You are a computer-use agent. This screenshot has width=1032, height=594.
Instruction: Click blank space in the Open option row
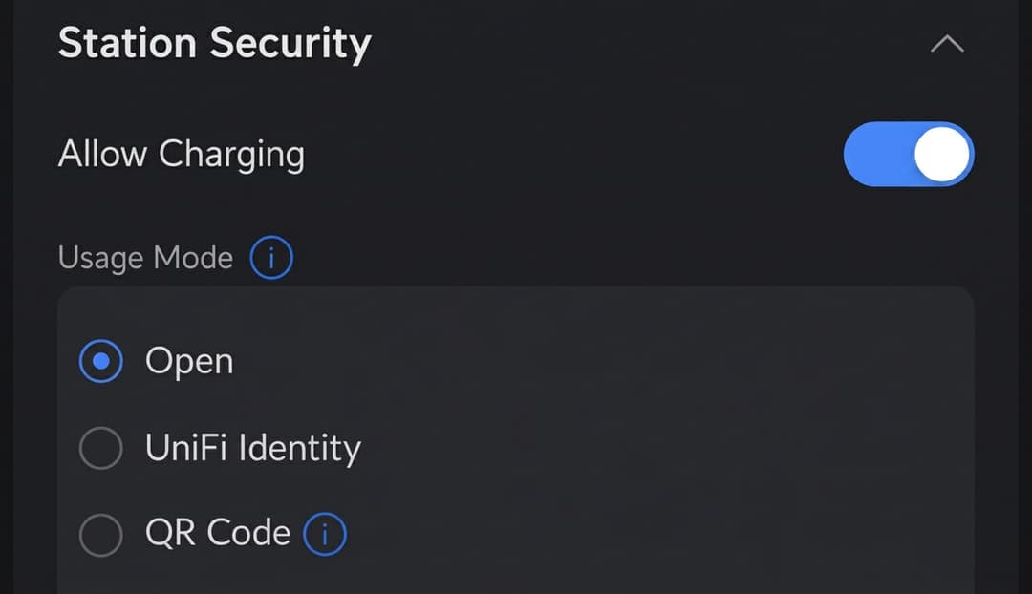click(592, 361)
